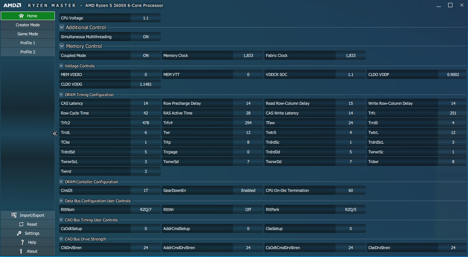Click the Reset button
Image resolution: width=468 pixels, height=257 pixels.
click(x=27, y=224)
